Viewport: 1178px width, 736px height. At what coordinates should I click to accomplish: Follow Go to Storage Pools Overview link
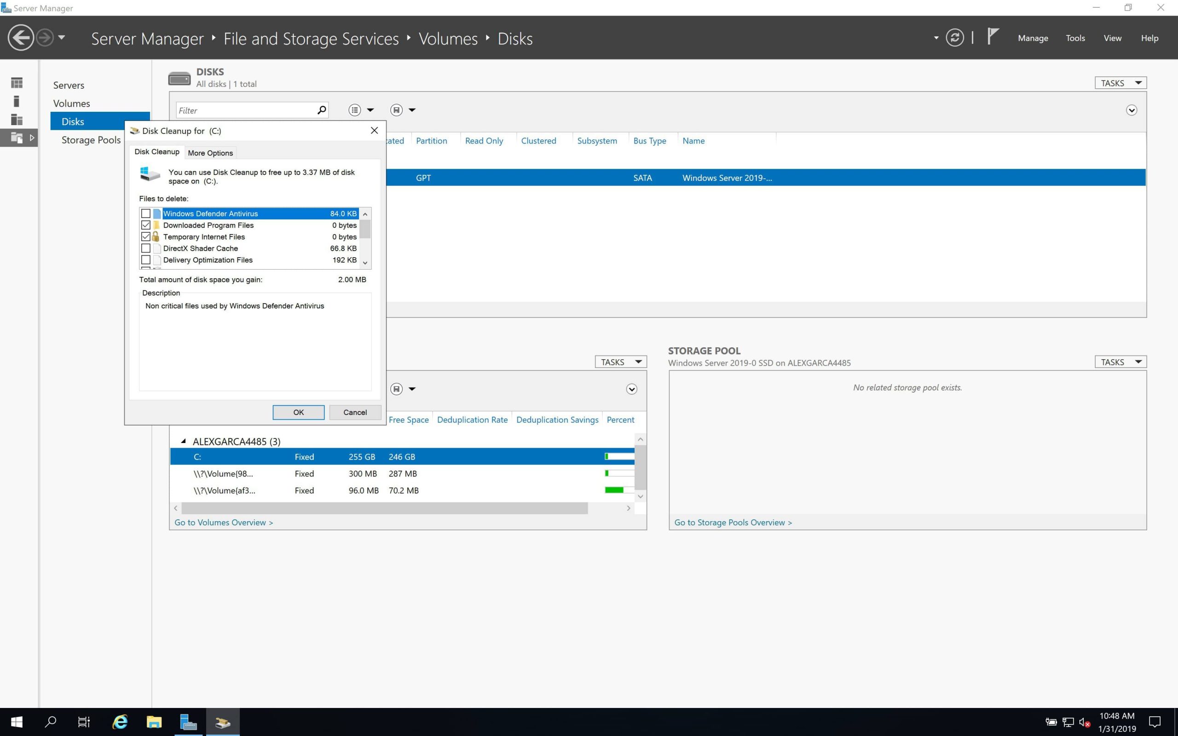(733, 522)
